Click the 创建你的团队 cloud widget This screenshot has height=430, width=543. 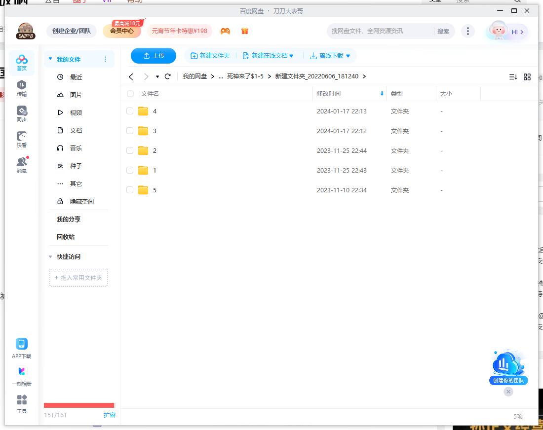click(508, 367)
